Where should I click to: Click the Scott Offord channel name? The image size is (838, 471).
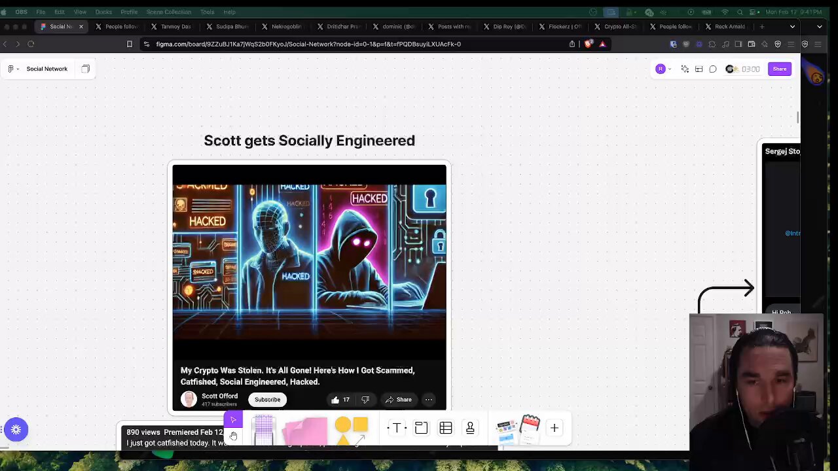coord(219,396)
